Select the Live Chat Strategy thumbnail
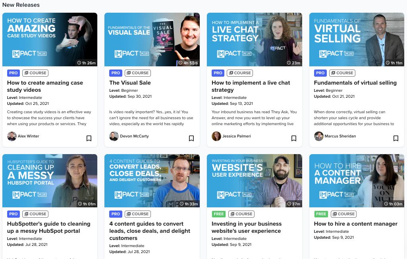The width and height of the screenshot is (407, 259). (x=255, y=39)
